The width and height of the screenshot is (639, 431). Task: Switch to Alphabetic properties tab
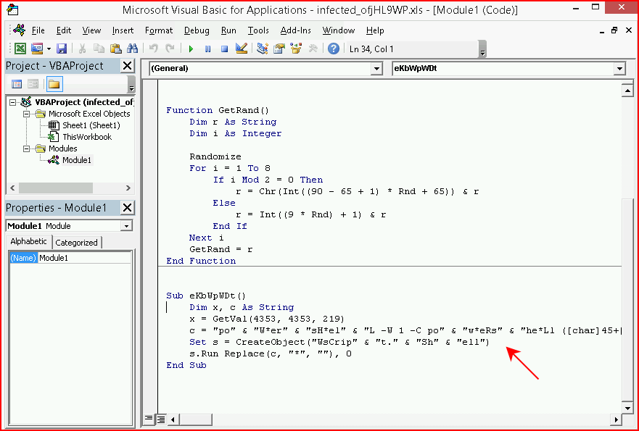pos(28,241)
